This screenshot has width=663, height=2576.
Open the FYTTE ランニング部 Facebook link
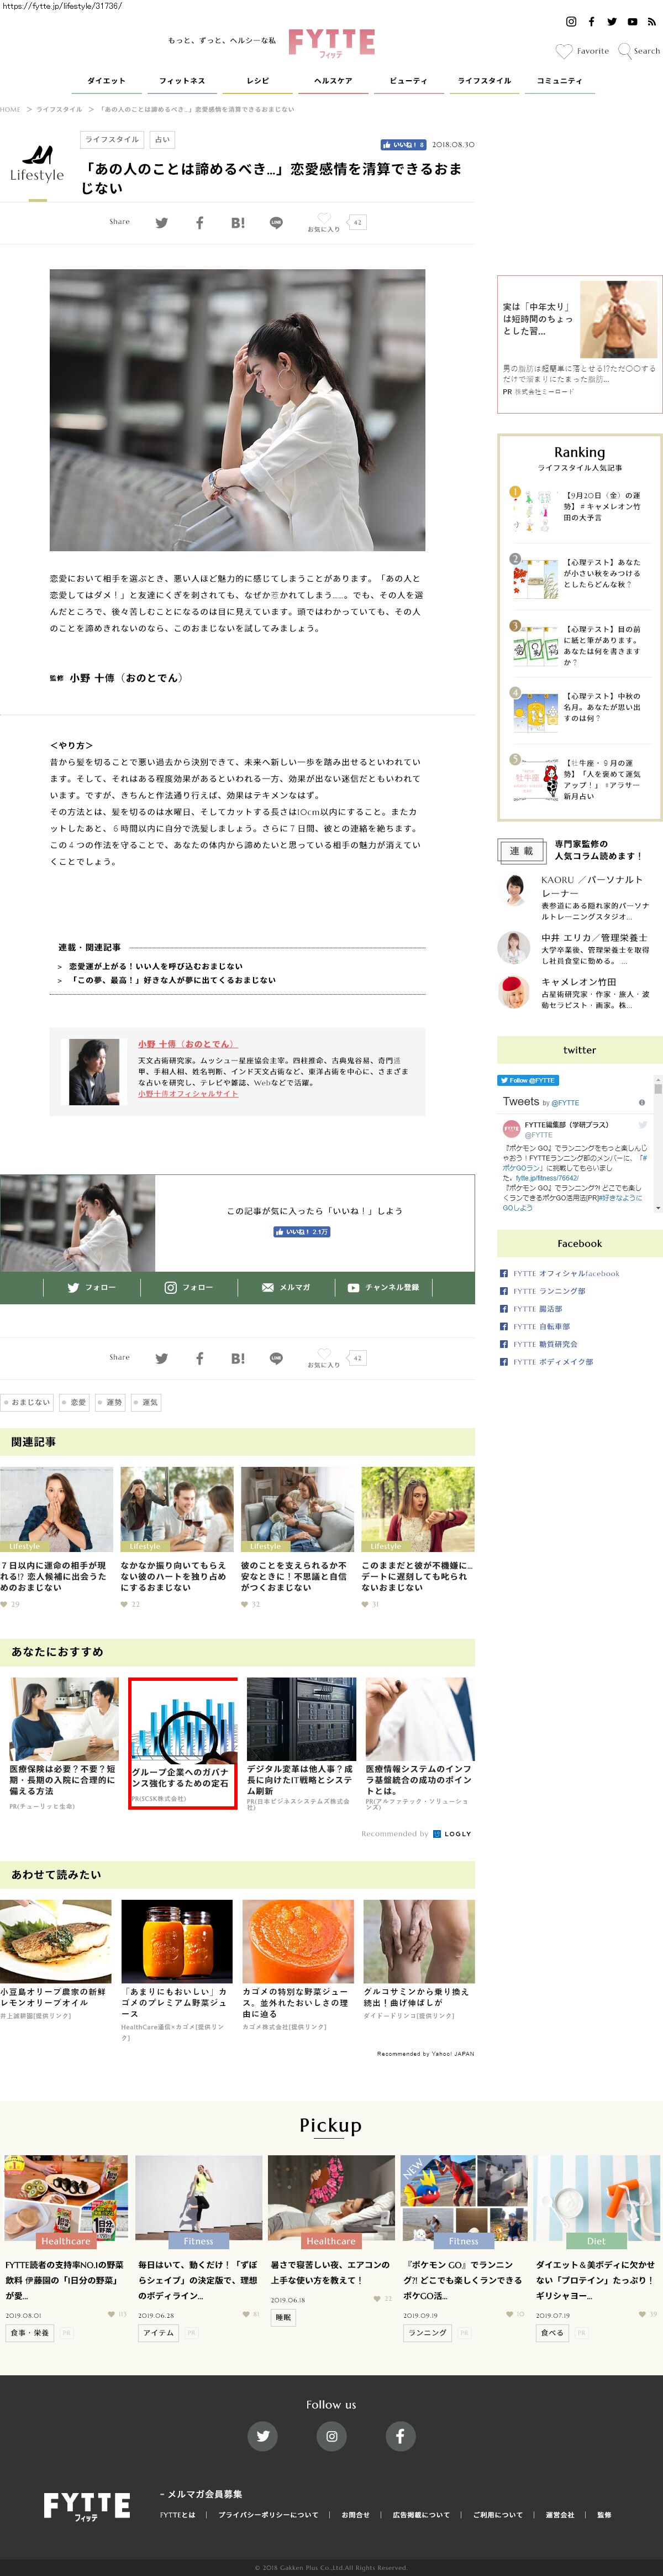pyautogui.click(x=548, y=1291)
